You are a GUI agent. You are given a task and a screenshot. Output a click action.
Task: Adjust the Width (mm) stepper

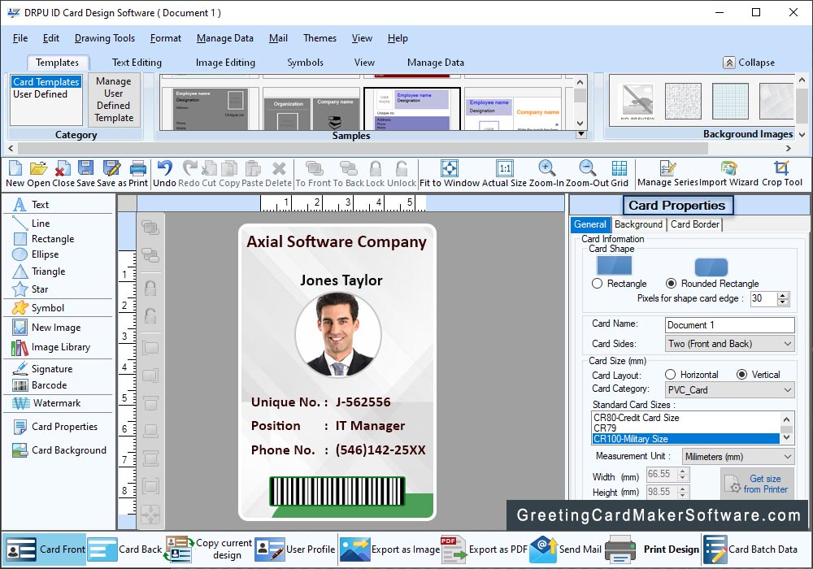tap(683, 474)
